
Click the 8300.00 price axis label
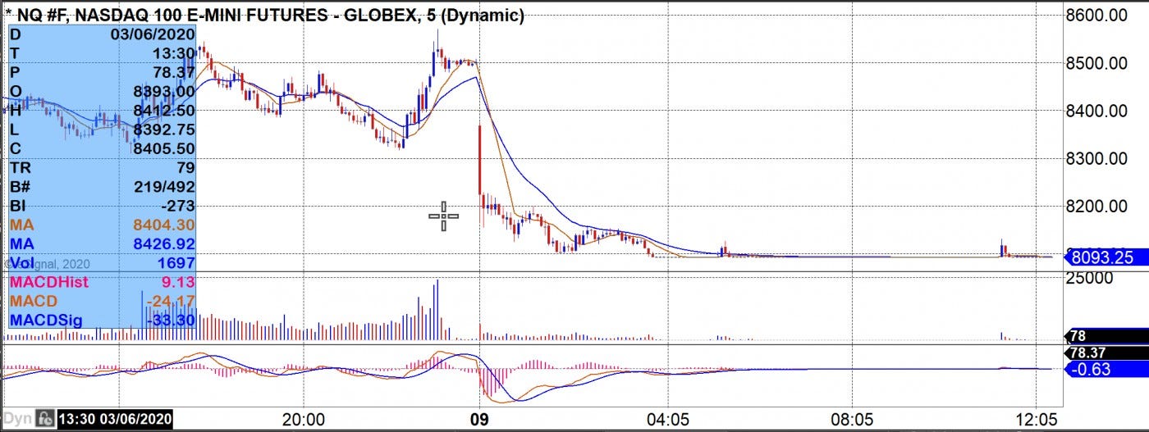tap(1096, 157)
